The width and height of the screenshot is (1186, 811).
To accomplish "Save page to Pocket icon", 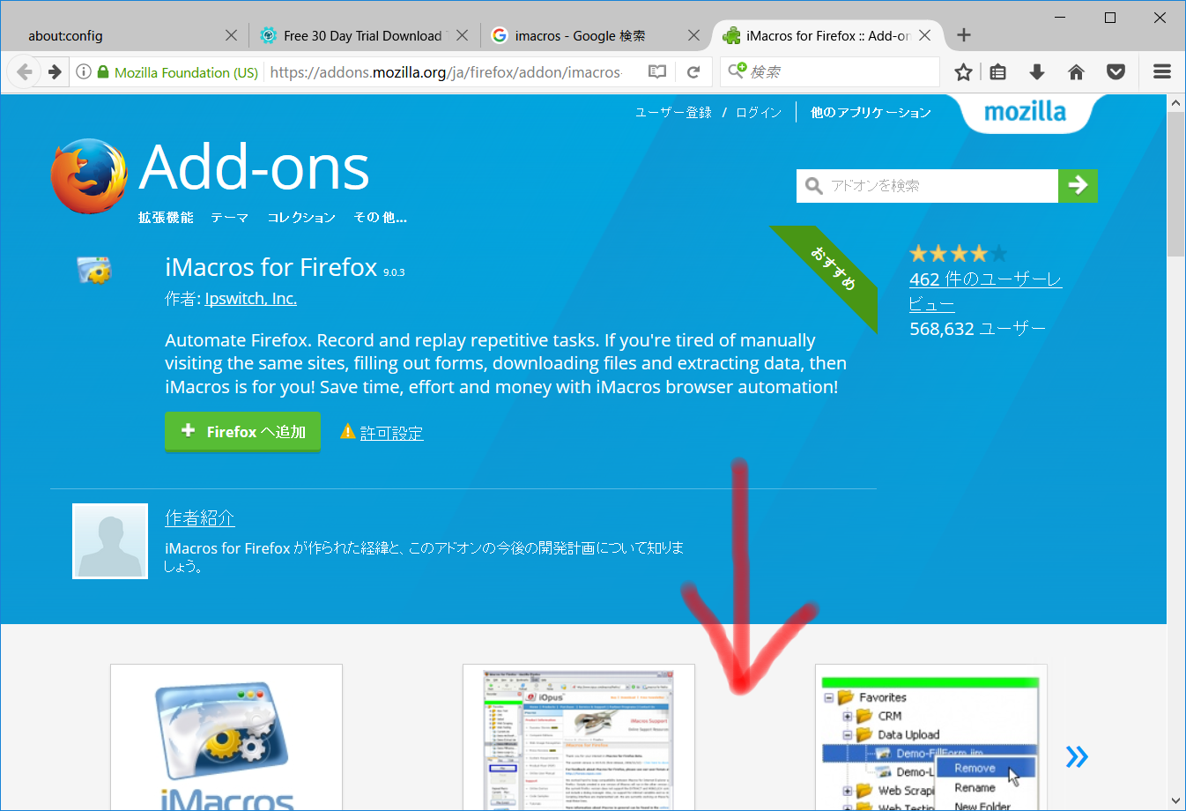I will (1116, 72).
